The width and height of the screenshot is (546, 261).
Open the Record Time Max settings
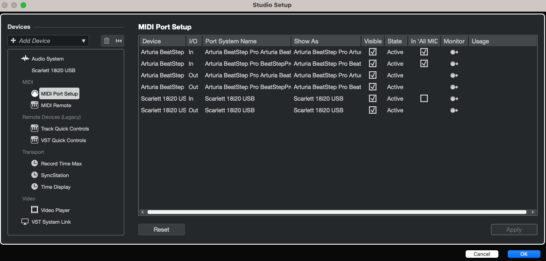pos(61,164)
